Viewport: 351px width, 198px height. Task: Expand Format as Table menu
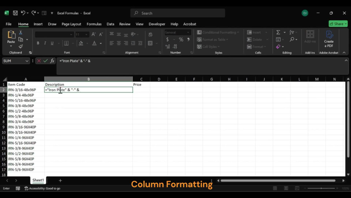coord(212,39)
